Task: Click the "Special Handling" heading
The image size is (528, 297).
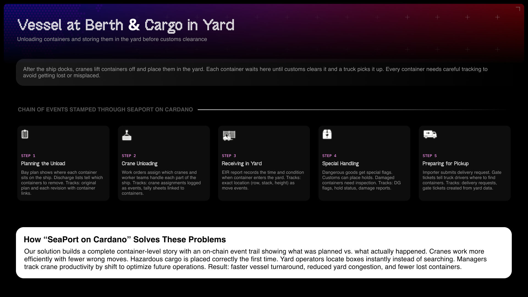Action: pos(340,164)
